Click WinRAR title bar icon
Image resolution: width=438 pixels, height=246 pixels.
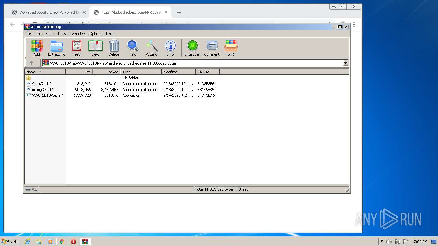point(27,27)
